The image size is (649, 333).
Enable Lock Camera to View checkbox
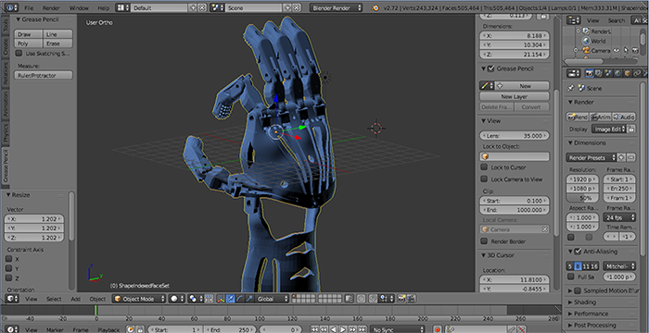click(x=484, y=179)
